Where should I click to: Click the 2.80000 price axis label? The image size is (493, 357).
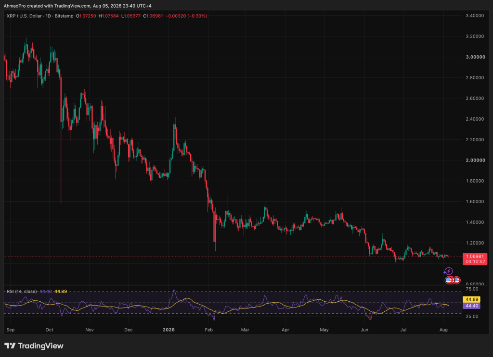pyautogui.click(x=475, y=78)
